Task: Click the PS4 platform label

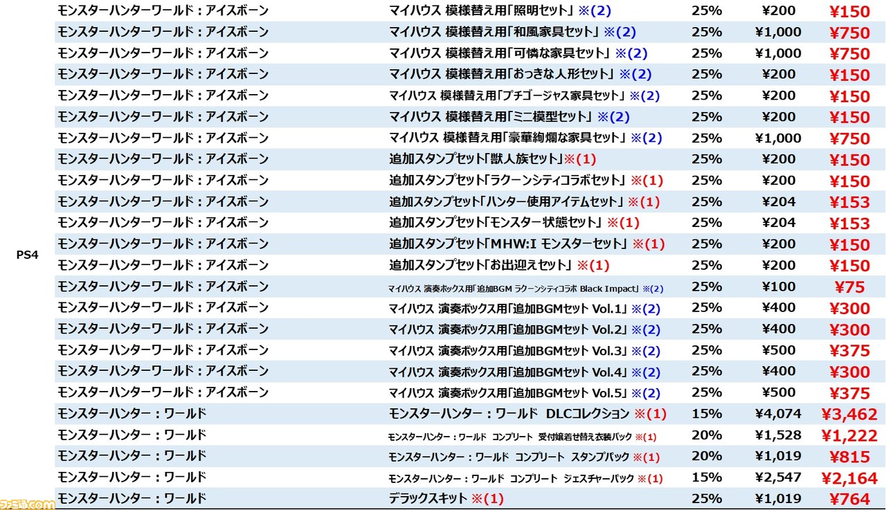Action: click(27, 255)
